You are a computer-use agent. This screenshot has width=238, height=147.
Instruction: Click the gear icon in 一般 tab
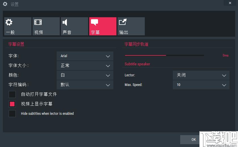[x=9, y=22]
